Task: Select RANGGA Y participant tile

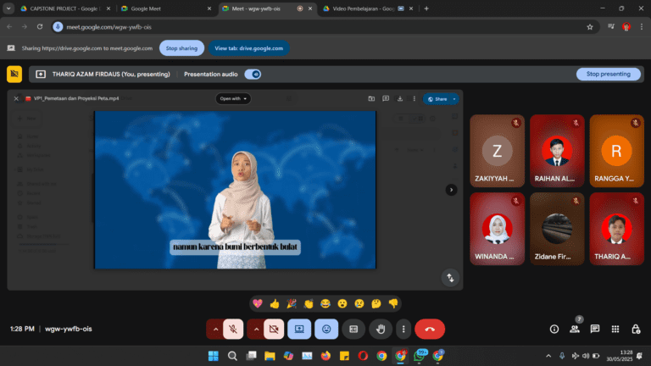Action: coord(616,151)
